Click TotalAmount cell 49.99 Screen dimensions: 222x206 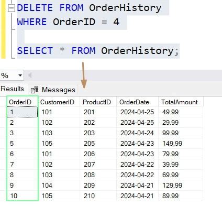[x=181, y=112]
